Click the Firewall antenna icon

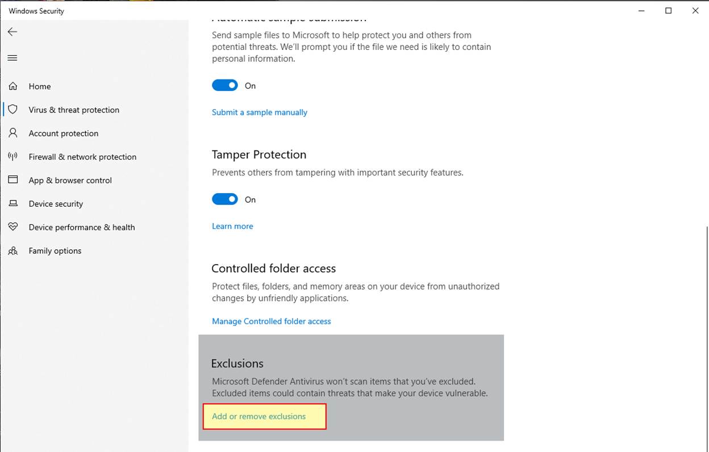point(12,157)
